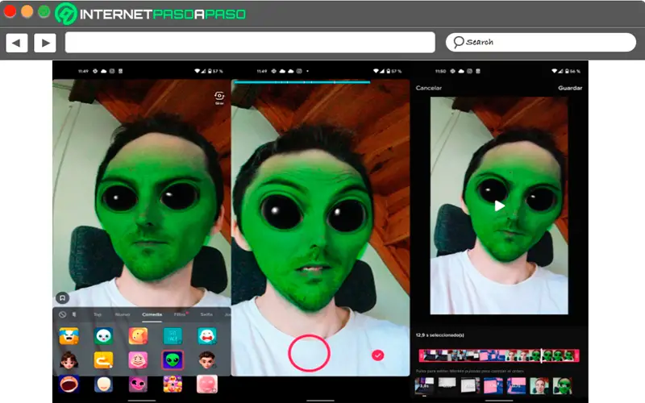The width and height of the screenshot is (645, 403).
Task: Tap the red circular record button
Action: 309,353
